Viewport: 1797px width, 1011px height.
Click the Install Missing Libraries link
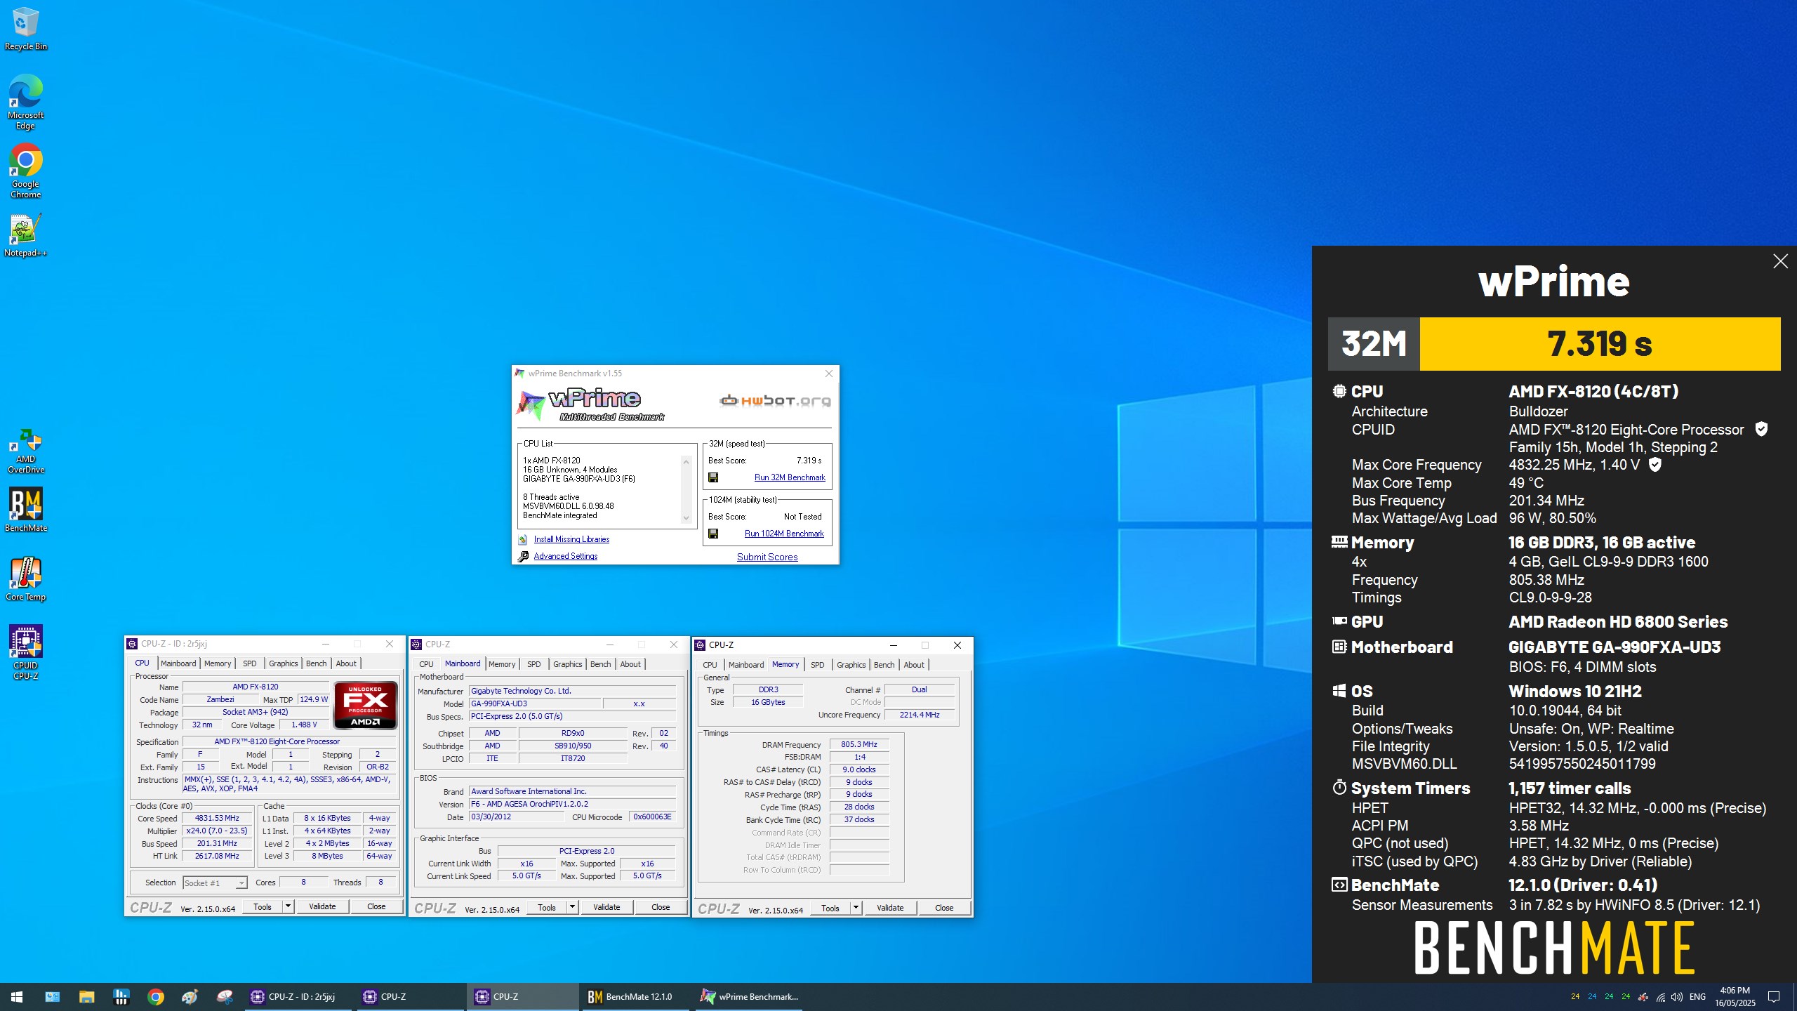pyautogui.click(x=571, y=539)
